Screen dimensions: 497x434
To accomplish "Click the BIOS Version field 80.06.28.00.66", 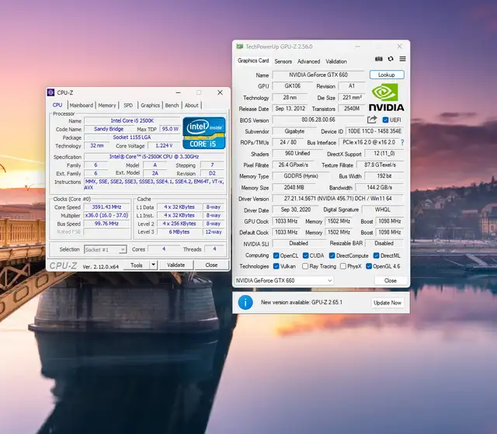I will pyautogui.click(x=318, y=120).
